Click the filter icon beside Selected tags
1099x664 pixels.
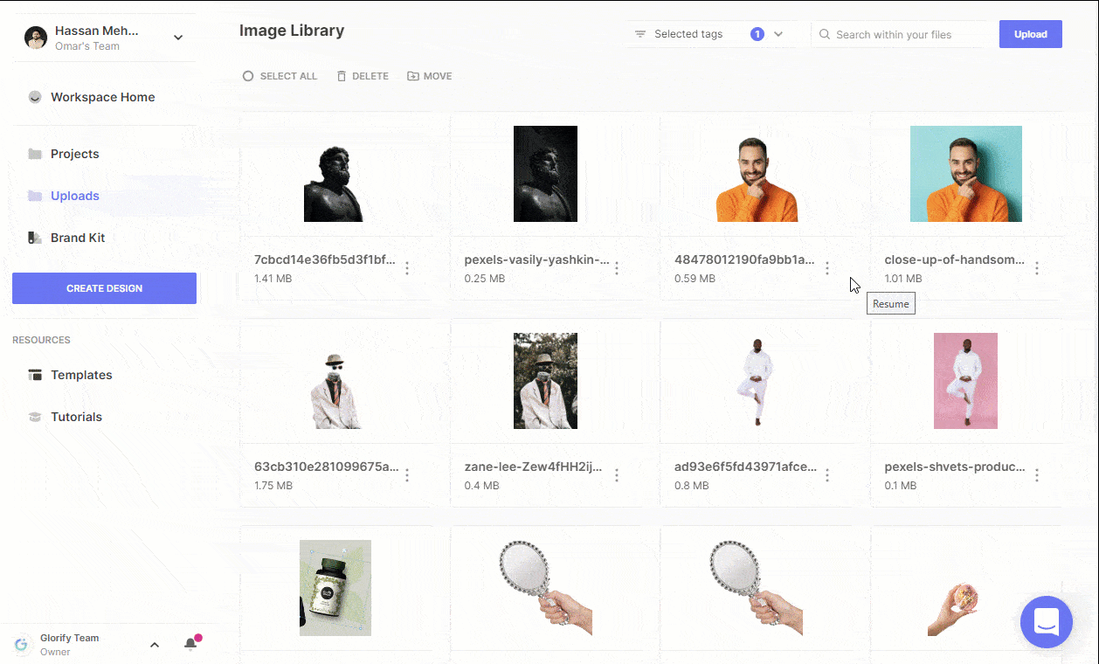pos(640,34)
